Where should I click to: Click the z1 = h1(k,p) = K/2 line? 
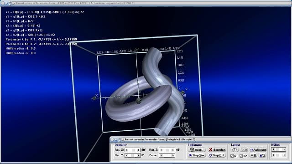(x=20, y=21)
